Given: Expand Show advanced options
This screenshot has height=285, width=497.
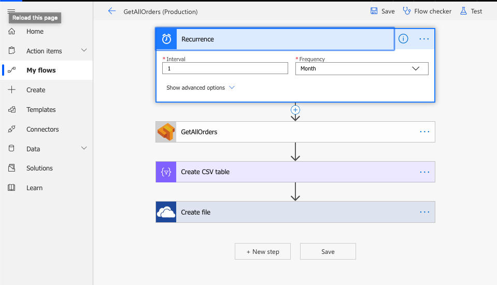Looking at the screenshot, I should tap(200, 88).
